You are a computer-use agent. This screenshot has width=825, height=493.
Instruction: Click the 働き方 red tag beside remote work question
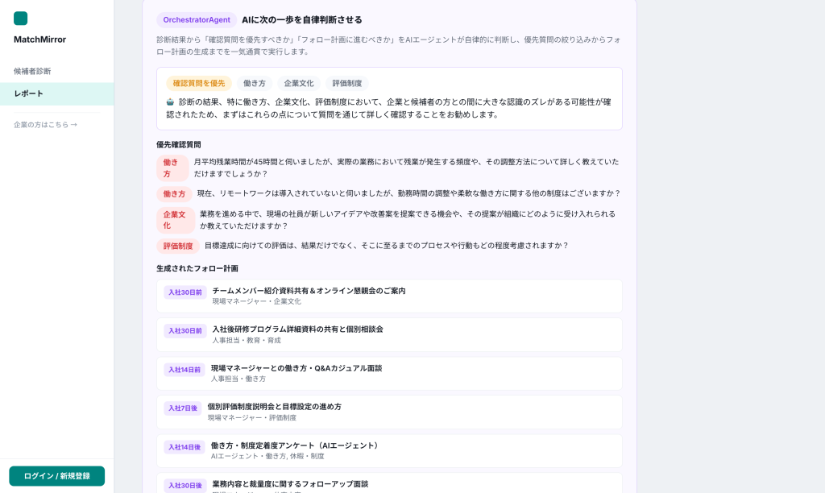click(174, 194)
